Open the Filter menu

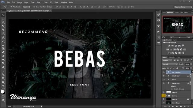click(46, 2)
